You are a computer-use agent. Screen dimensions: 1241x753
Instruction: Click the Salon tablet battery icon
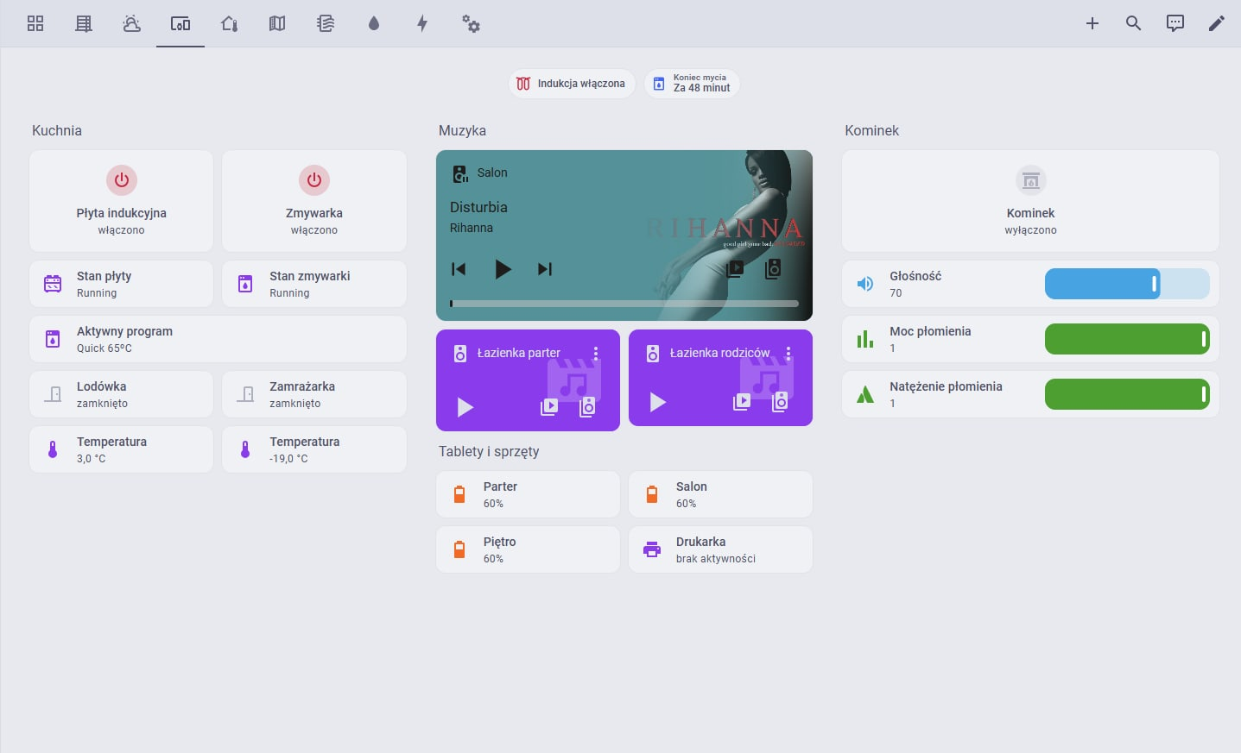[x=652, y=494]
